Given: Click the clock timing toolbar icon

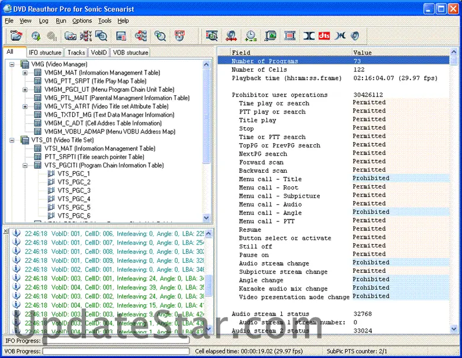Looking at the screenshot, I should pyautogui.click(x=251, y=36).
